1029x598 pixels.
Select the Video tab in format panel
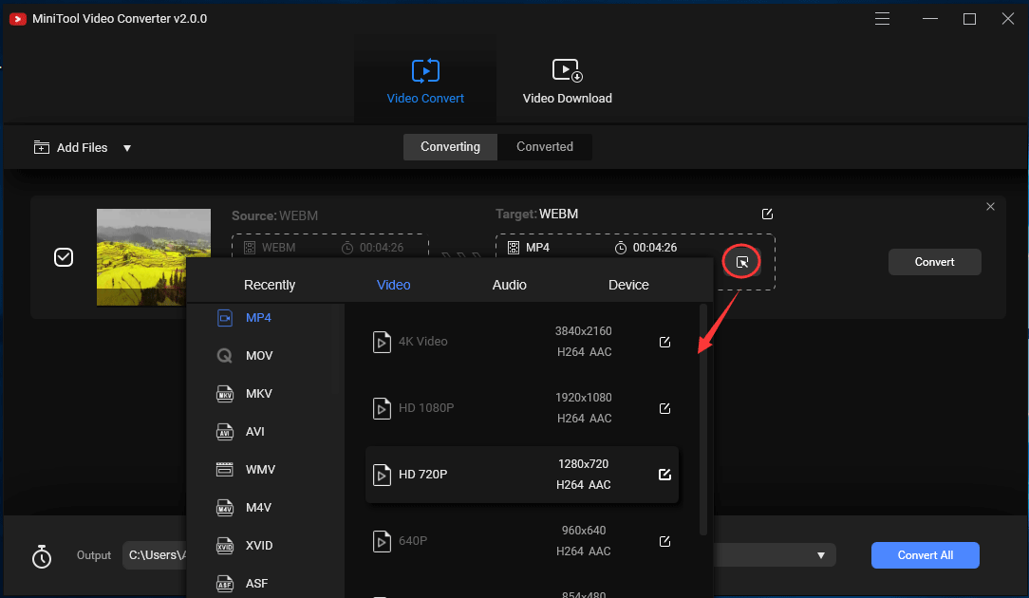click(x=394, y=285)
